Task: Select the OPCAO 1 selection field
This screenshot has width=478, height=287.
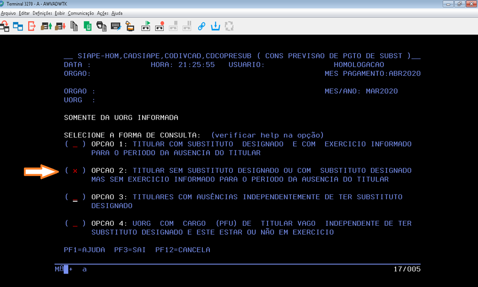Action: (75, 144)
